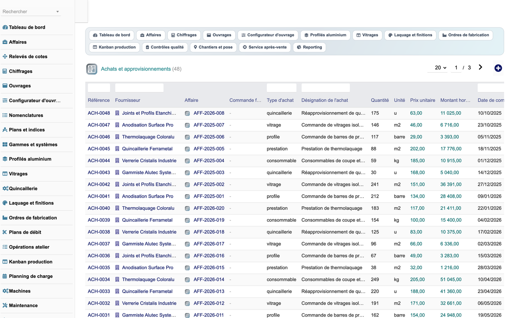The height and width of the screenshot is (318, 515).
Task: Open the Contrôles qualité top tab
Action: point(165,47)
